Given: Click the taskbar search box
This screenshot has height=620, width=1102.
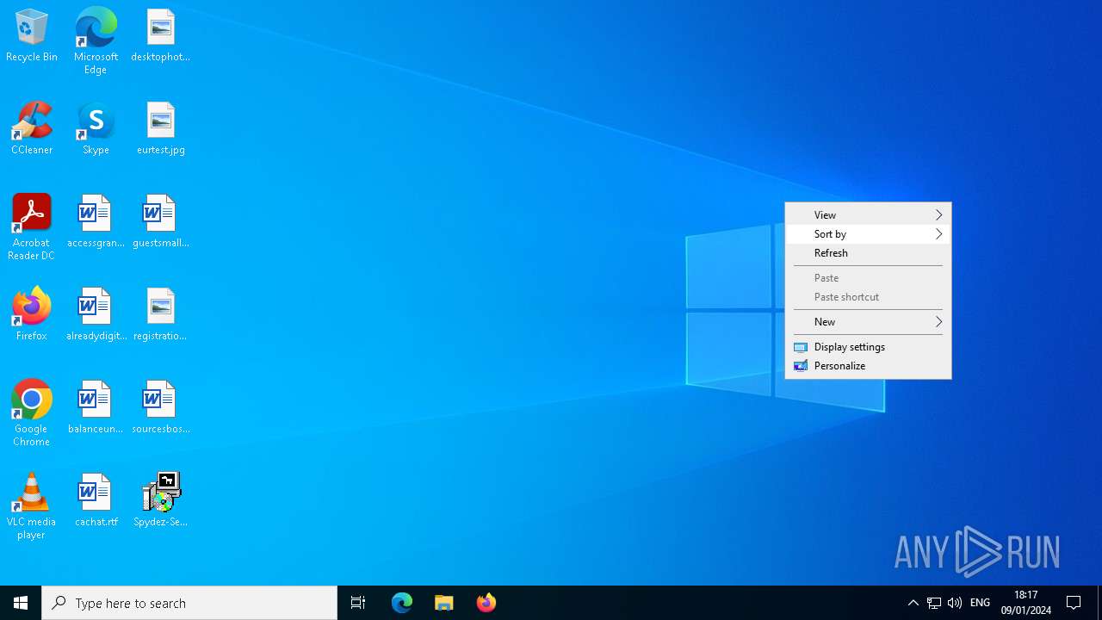Looking at the screenshot, I should (x=189, y=603).
